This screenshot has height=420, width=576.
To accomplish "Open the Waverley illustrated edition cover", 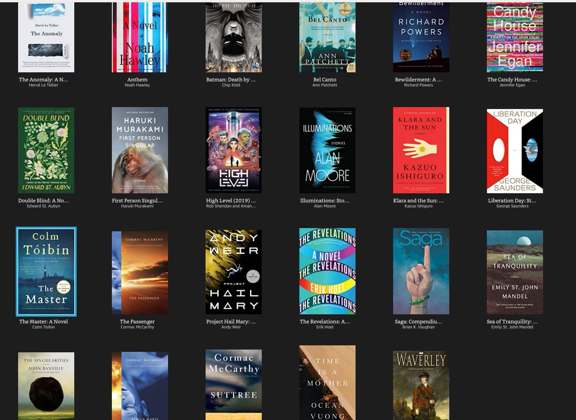I will pos(421,385).
